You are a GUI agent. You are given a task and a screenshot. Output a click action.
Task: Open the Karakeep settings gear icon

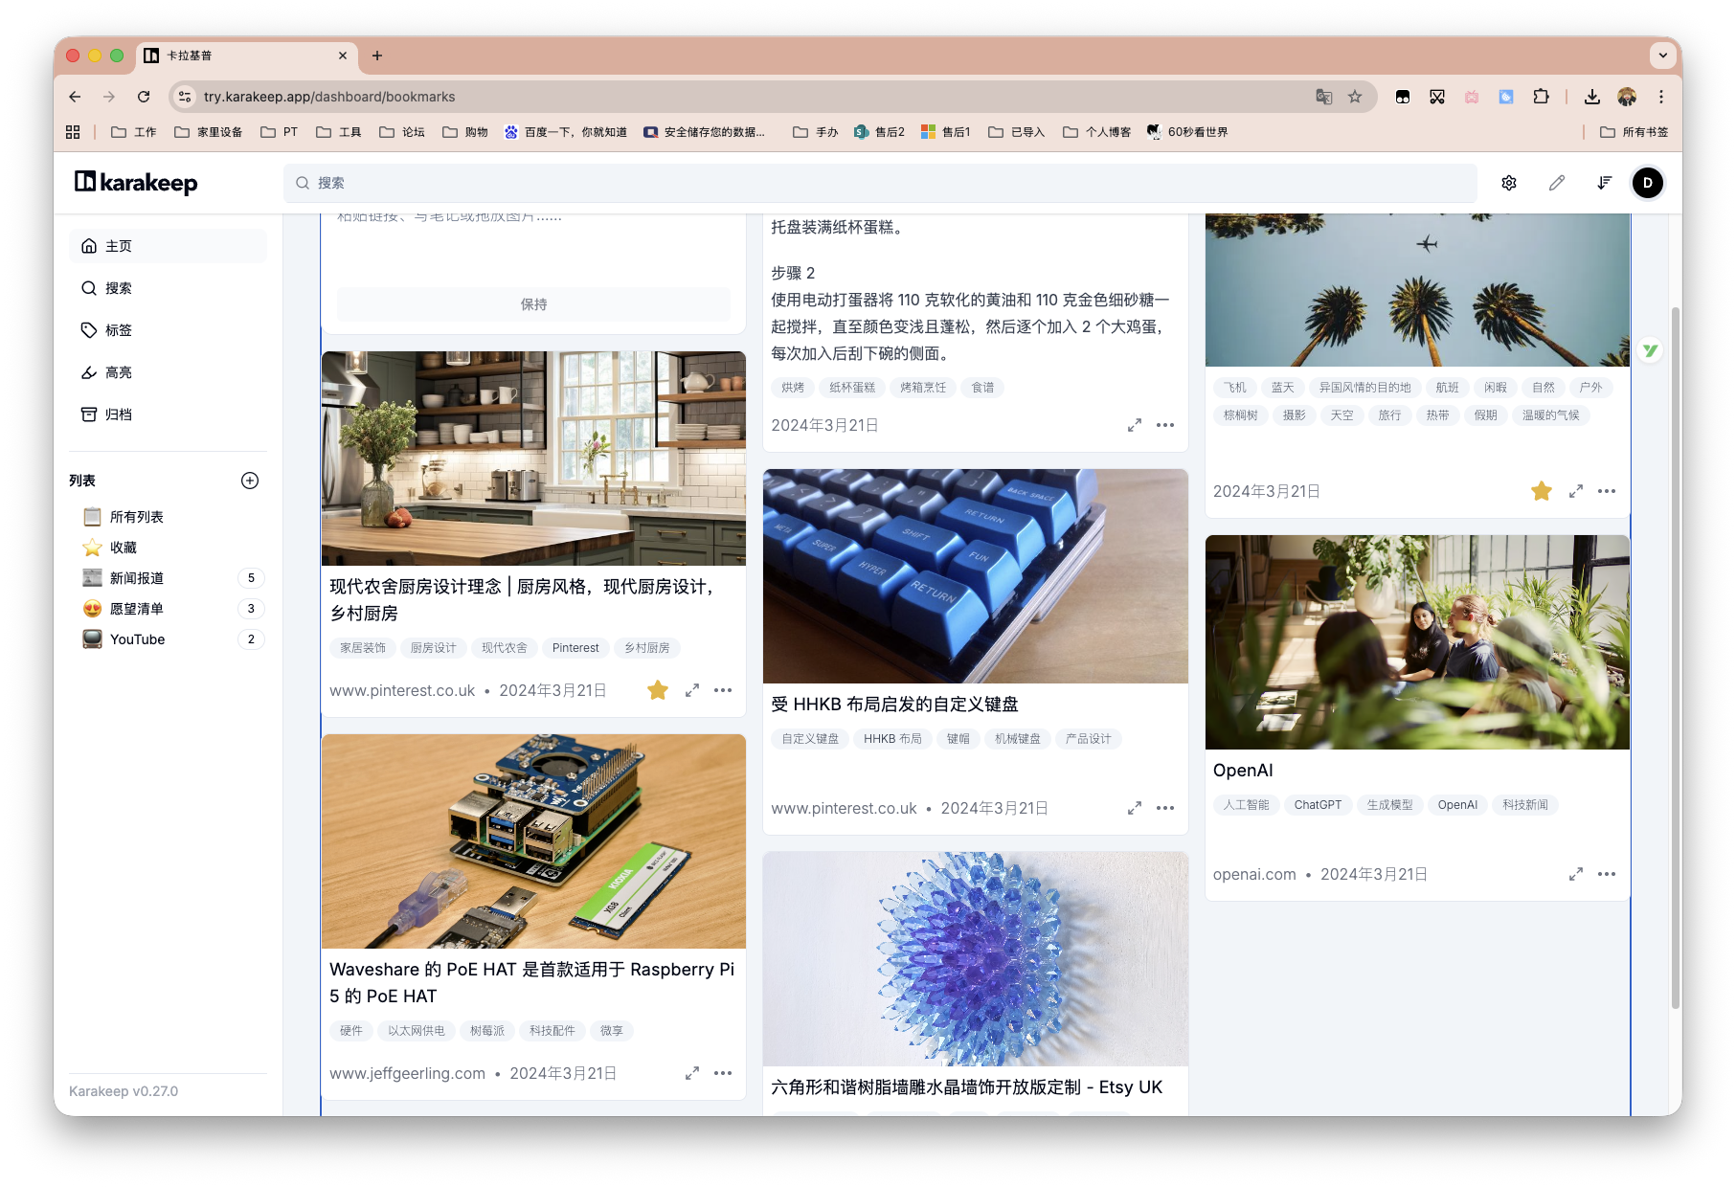(x=1509, y=183)
